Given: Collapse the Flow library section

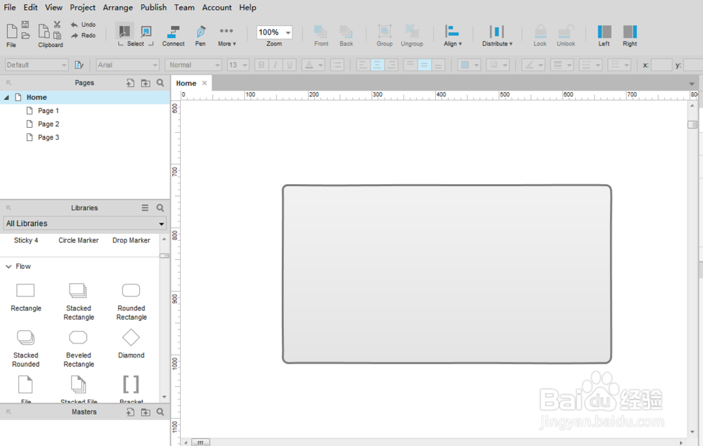Looking at the screenshot, I should [8, 266].
